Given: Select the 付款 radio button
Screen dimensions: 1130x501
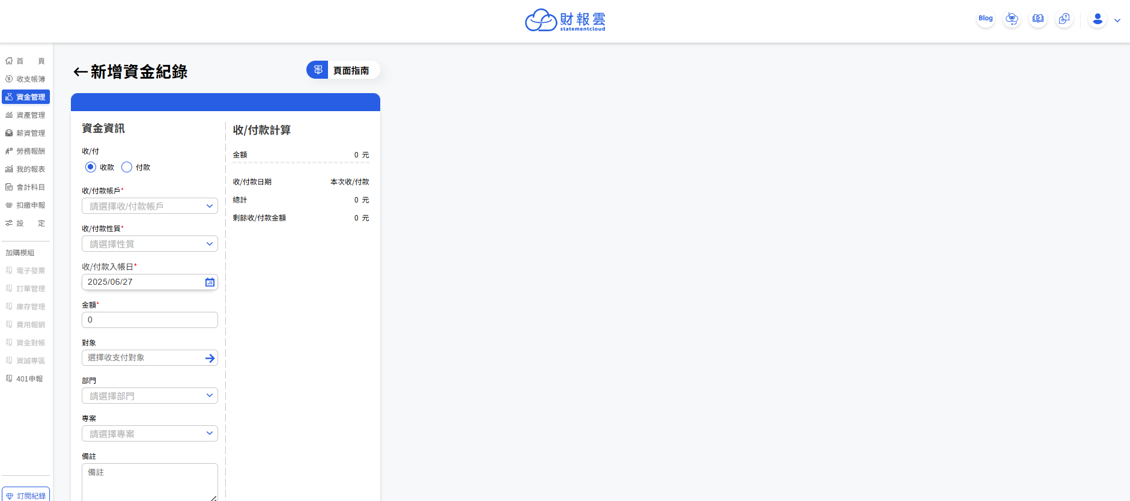Looking at the screenshot, I should [127, 167].
